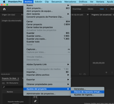This screenshot has width=114, height=104.
Task: Select the Origen: (sin clips) panel tab
Action: 9,15
